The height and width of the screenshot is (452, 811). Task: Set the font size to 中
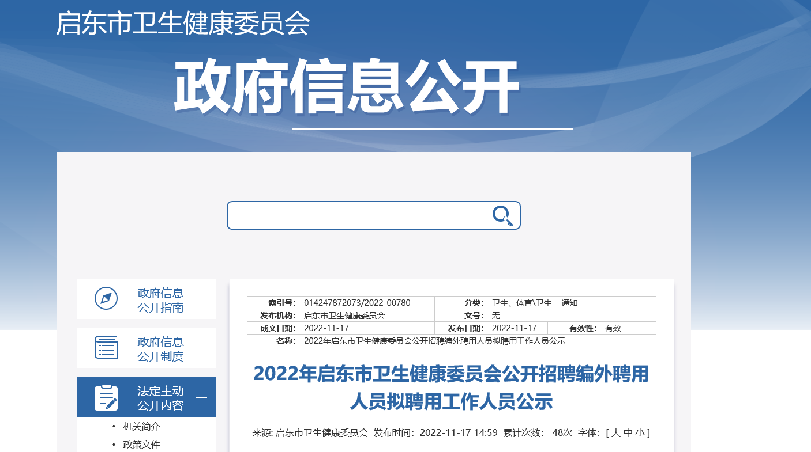coord(628,433)
